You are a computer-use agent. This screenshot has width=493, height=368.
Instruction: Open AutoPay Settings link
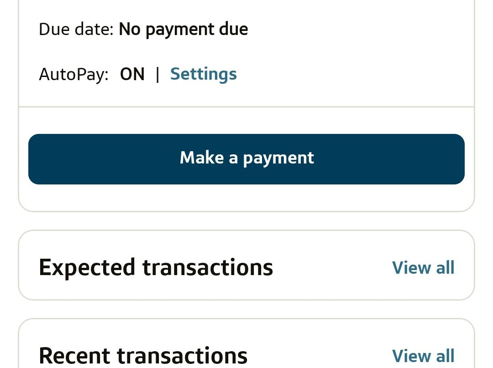click(203, 74)
